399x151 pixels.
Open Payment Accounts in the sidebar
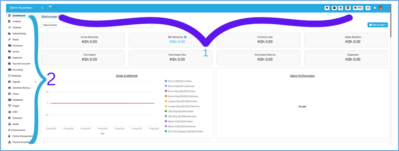[x=21, y=64]
